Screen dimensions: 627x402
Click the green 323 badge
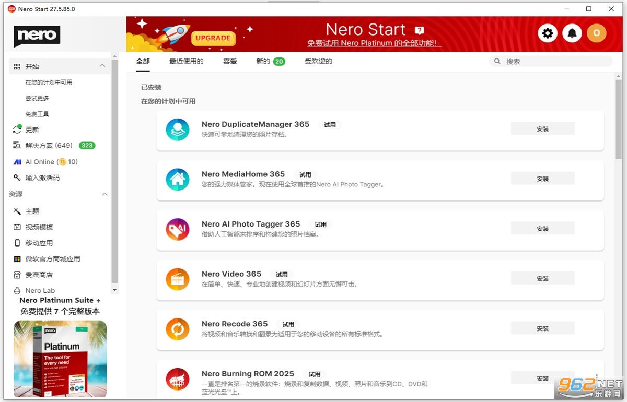(x=87, y=146)
